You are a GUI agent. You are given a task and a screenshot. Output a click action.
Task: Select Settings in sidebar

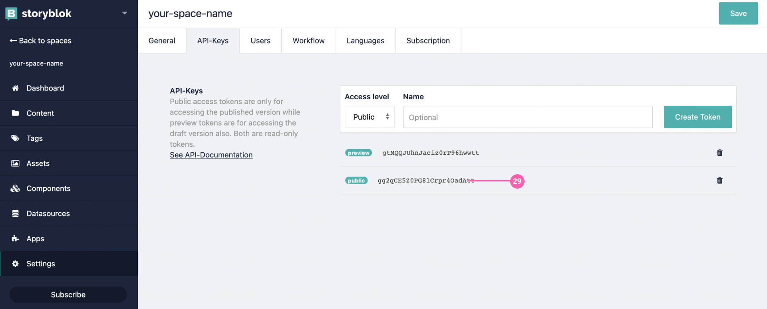(69, 264)
